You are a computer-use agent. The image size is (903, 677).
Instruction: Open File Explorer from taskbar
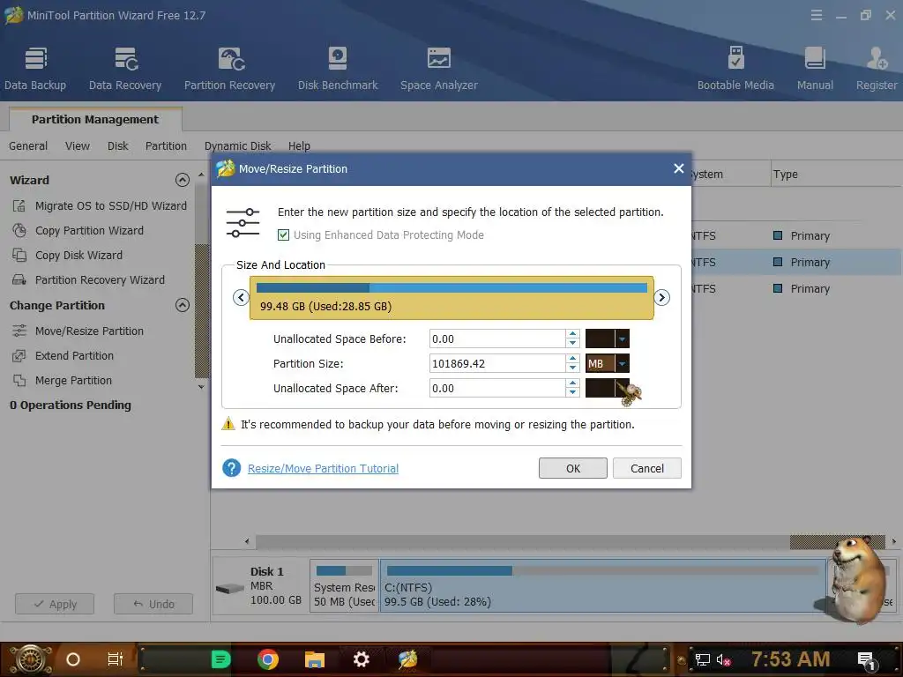315,659
